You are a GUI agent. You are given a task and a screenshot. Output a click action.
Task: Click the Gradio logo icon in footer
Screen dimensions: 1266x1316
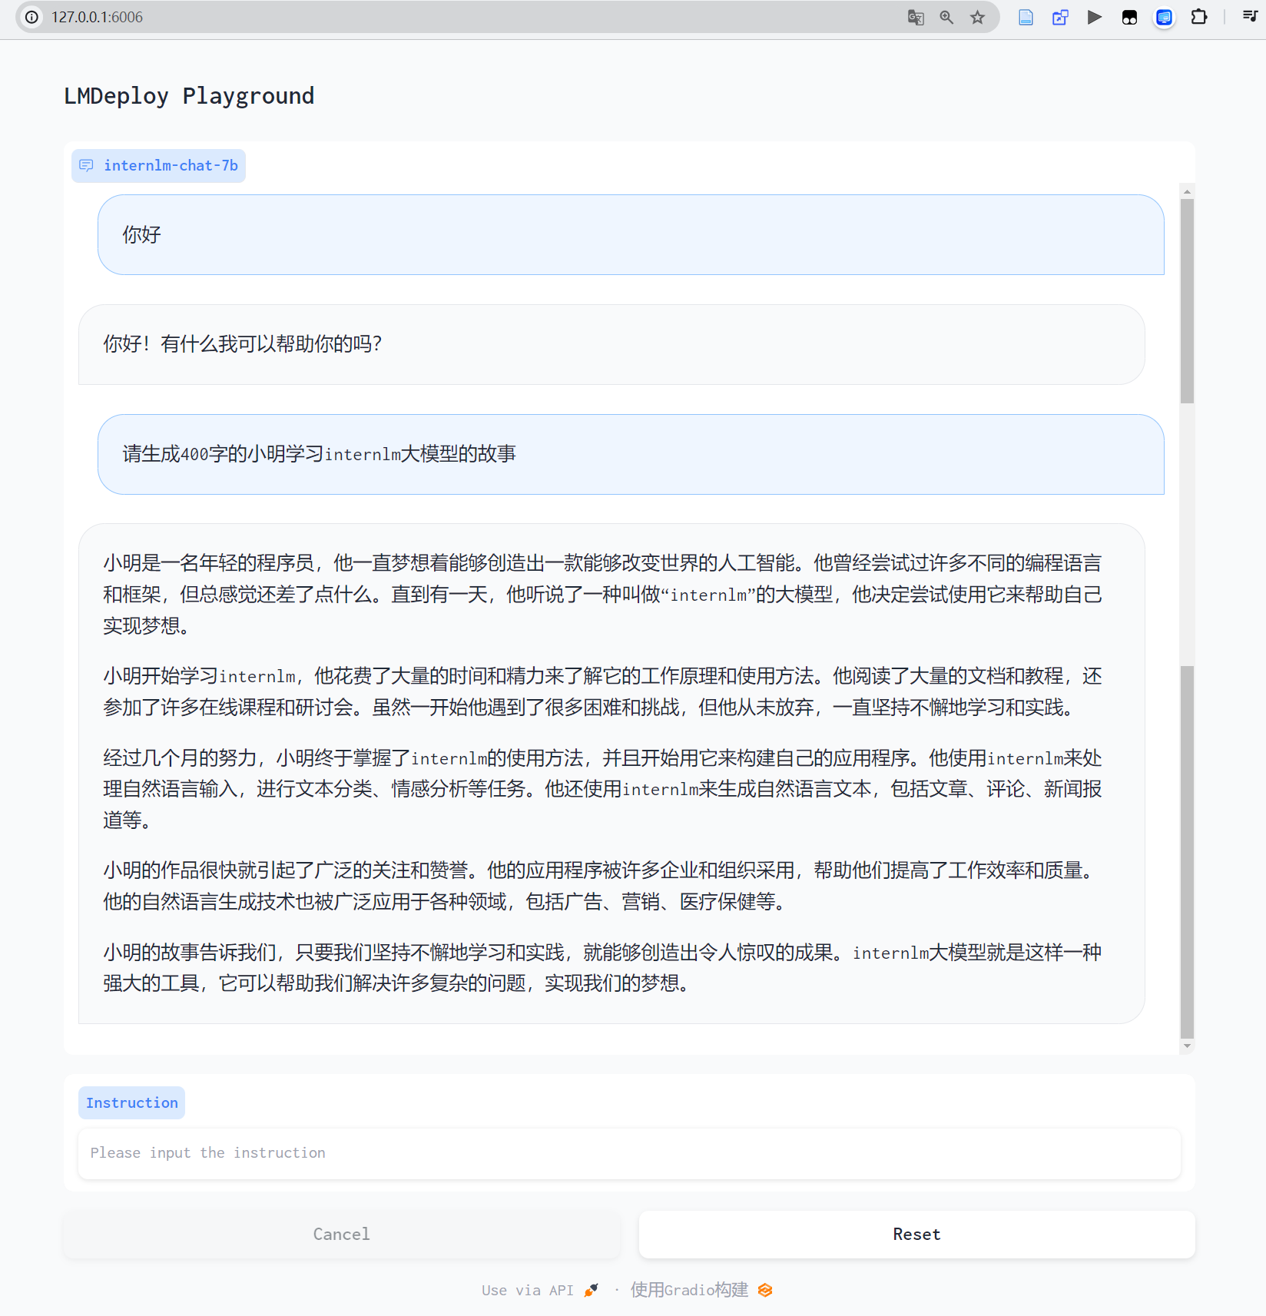764,1290
